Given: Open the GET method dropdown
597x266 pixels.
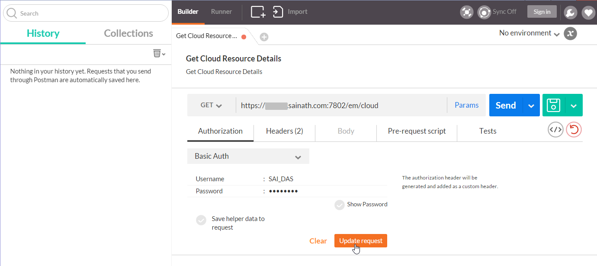Looking at the screenshot, I should (211, 105).
